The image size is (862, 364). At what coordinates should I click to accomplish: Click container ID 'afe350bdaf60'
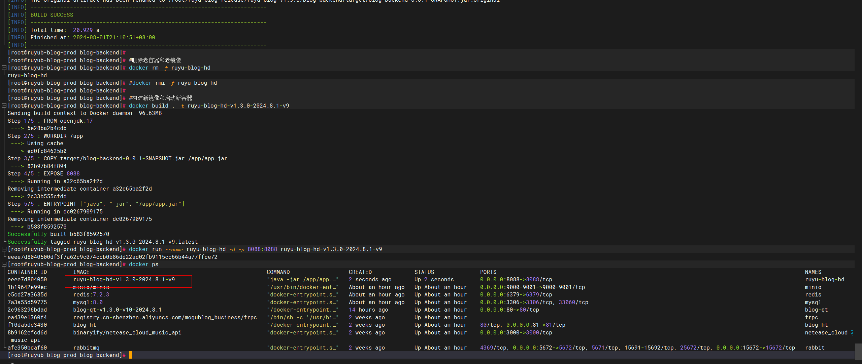click(27, 348)
